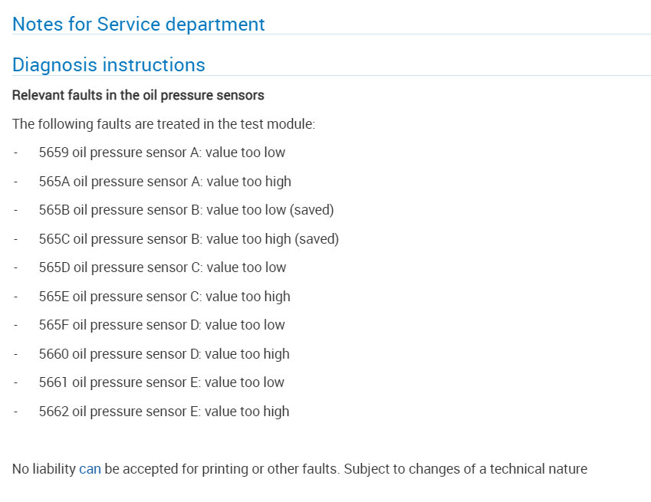Select the "Relevant faults in the oil pressure sensors" subheading
Viewport: 651px width, 502px height.
coord(138,96)
